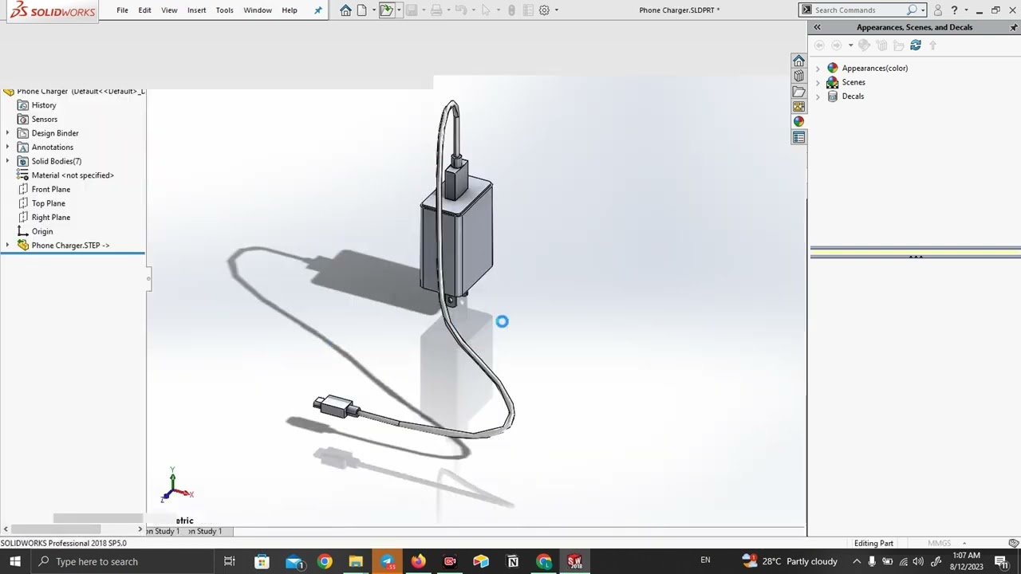Expand the Solid Bodies(7) node
The image size is (1021, 574).
click(8, 161)
